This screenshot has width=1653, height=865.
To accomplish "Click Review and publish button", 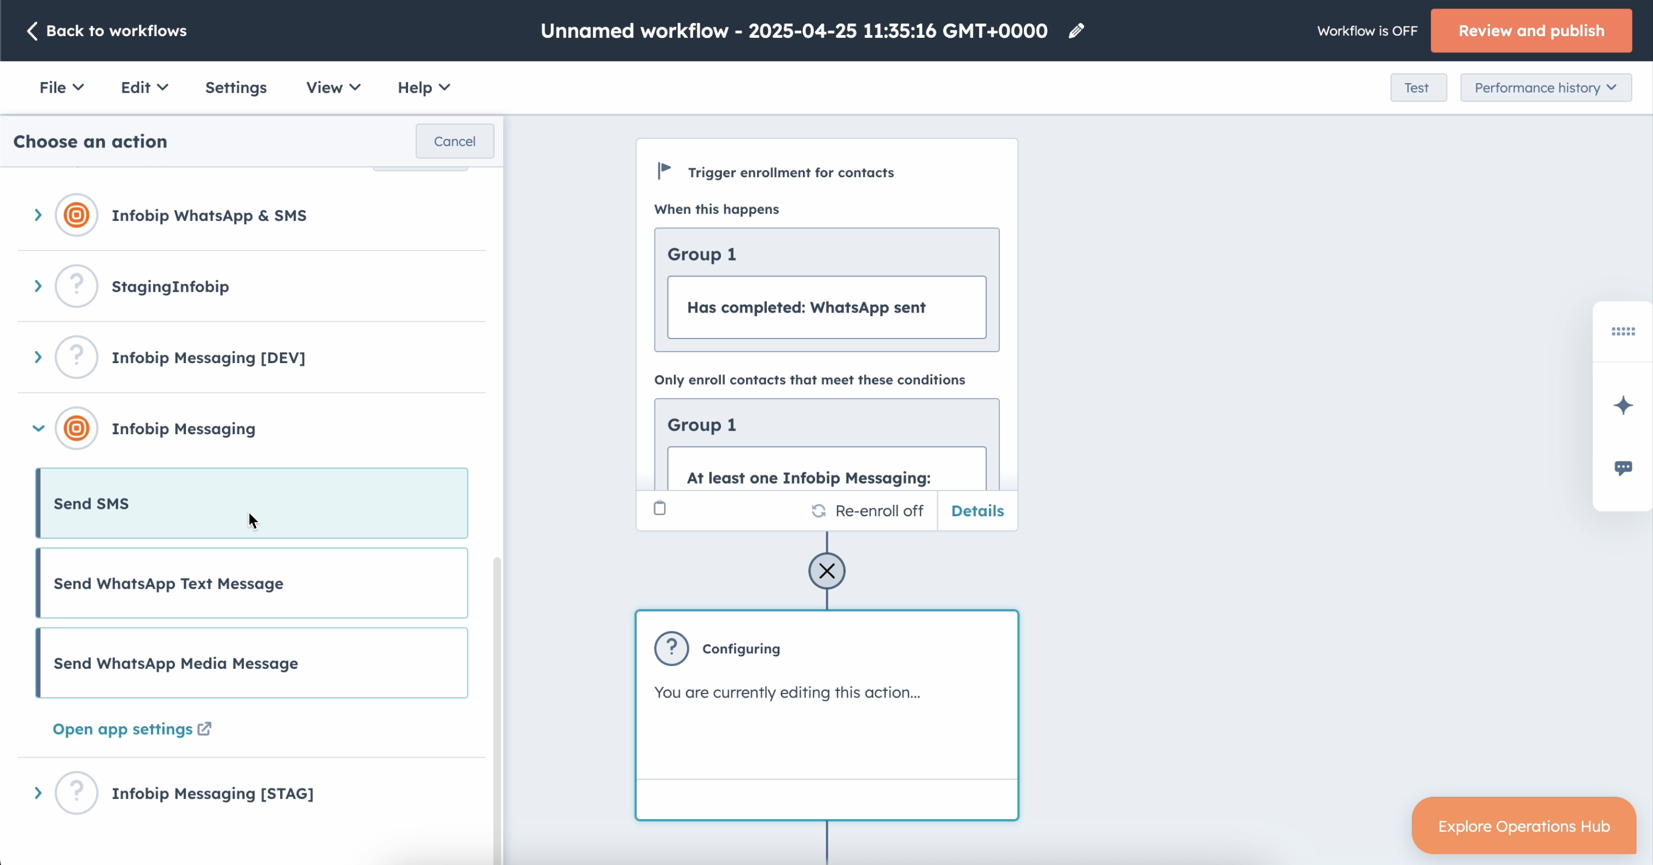I will [1531, 31].
